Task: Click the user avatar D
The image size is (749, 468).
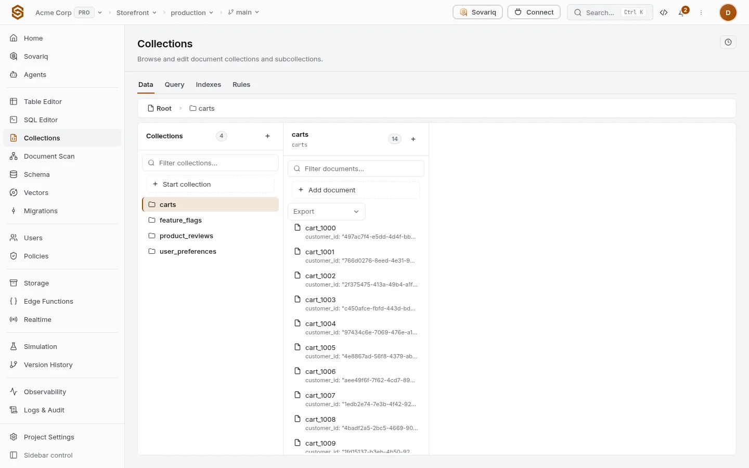Action: click(728, 12)
